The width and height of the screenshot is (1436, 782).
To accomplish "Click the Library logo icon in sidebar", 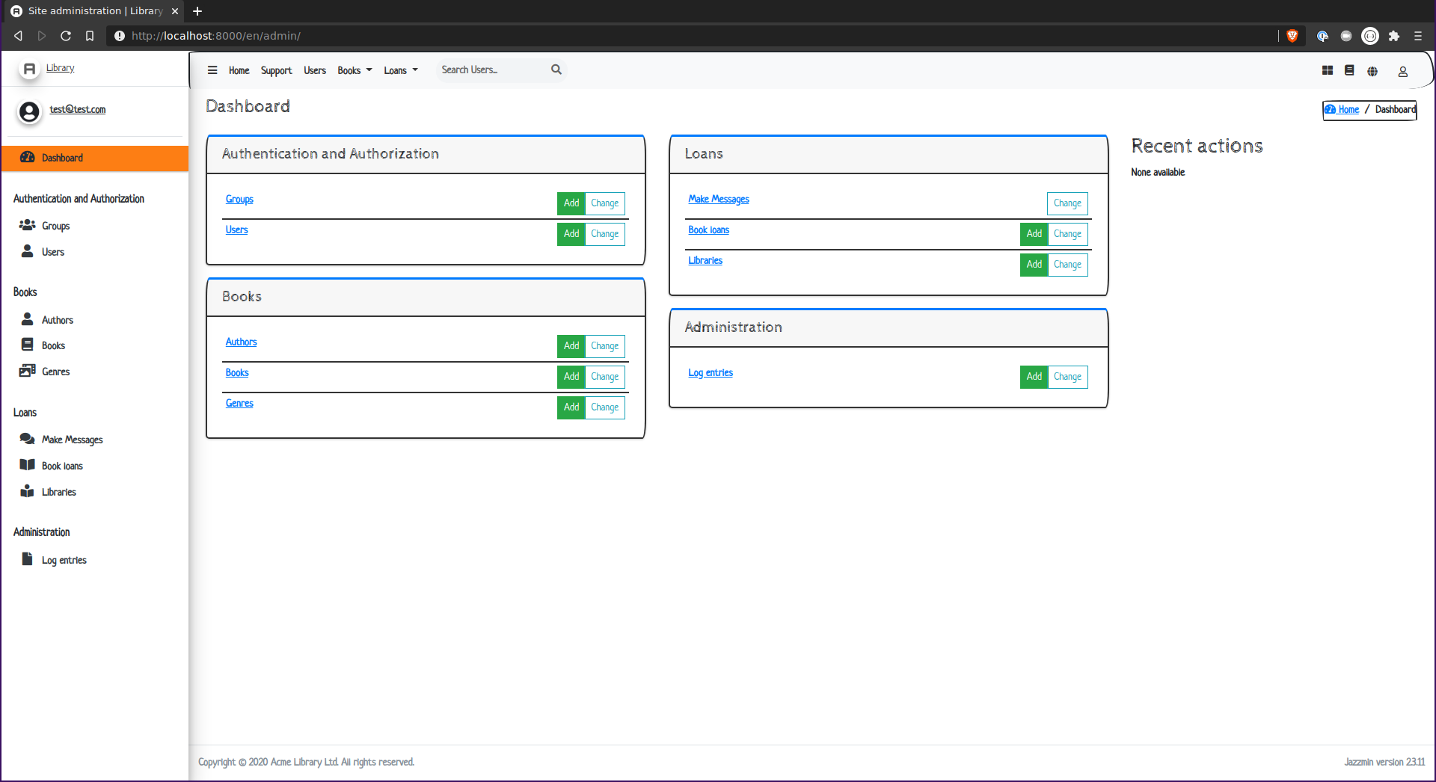I will [x=29, y=69].
